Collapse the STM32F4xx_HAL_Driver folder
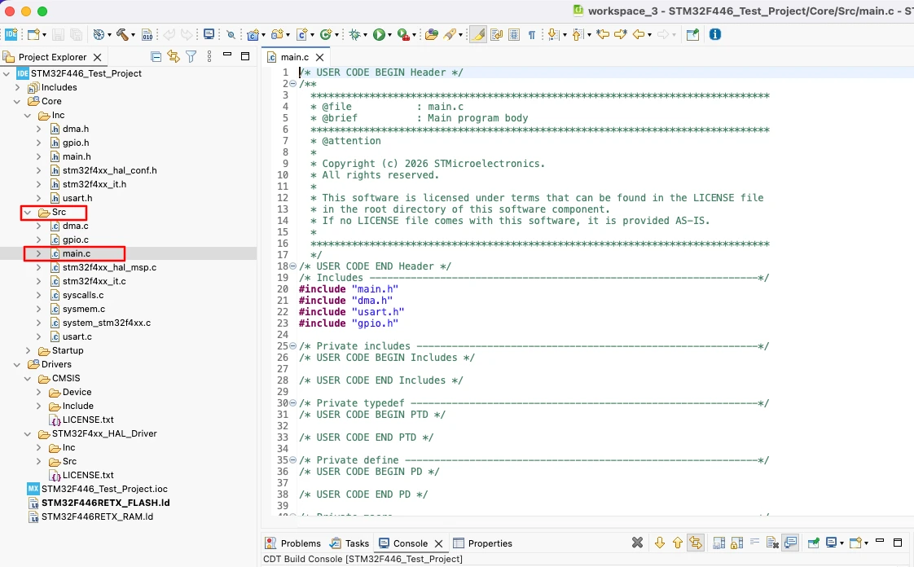Viewport: 914px width, 567px height. point(28,433)
